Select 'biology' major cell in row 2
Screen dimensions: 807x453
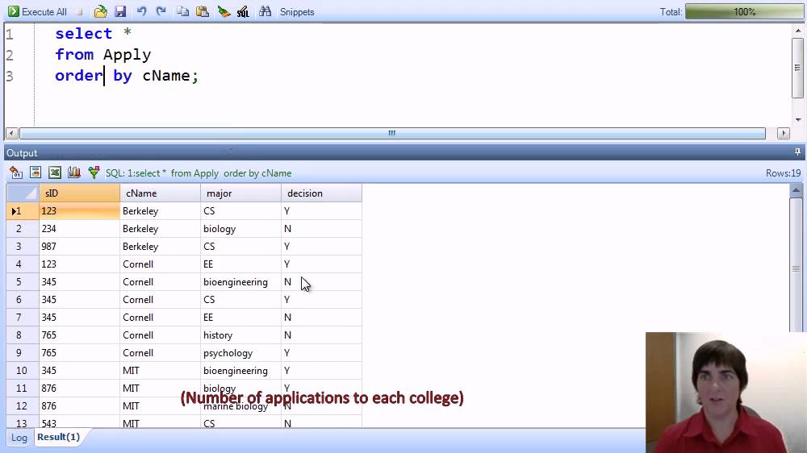(240, 229)
